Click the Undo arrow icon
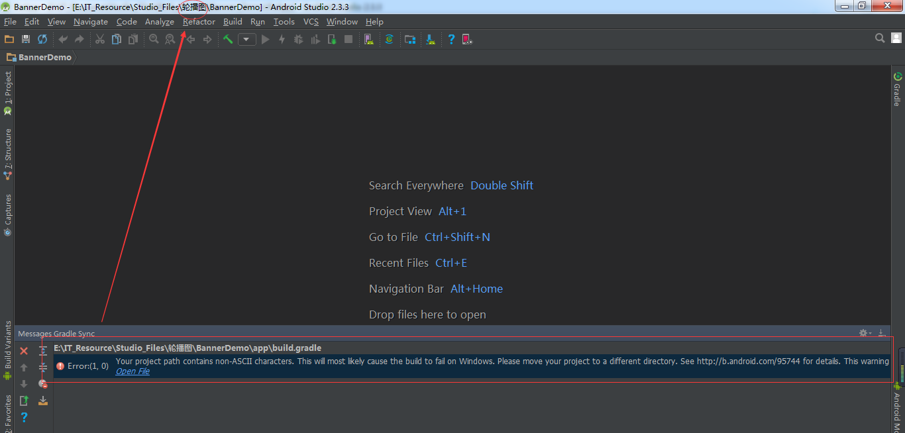905x433 pixels. tap(63, 39)
